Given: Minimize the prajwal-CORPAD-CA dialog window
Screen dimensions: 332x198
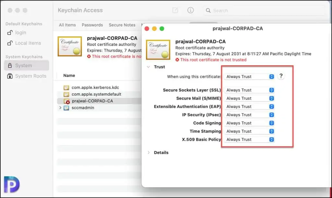Looking at the screenshot, I should [154, 28].
